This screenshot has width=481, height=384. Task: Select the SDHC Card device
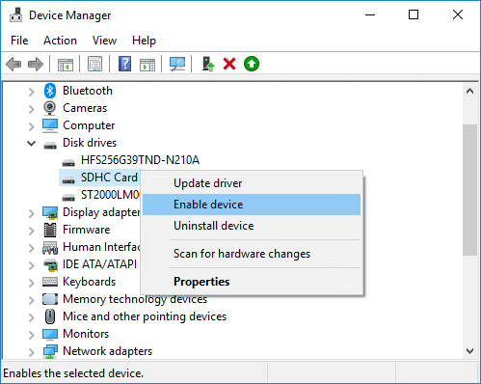click(x=109, y=178)
